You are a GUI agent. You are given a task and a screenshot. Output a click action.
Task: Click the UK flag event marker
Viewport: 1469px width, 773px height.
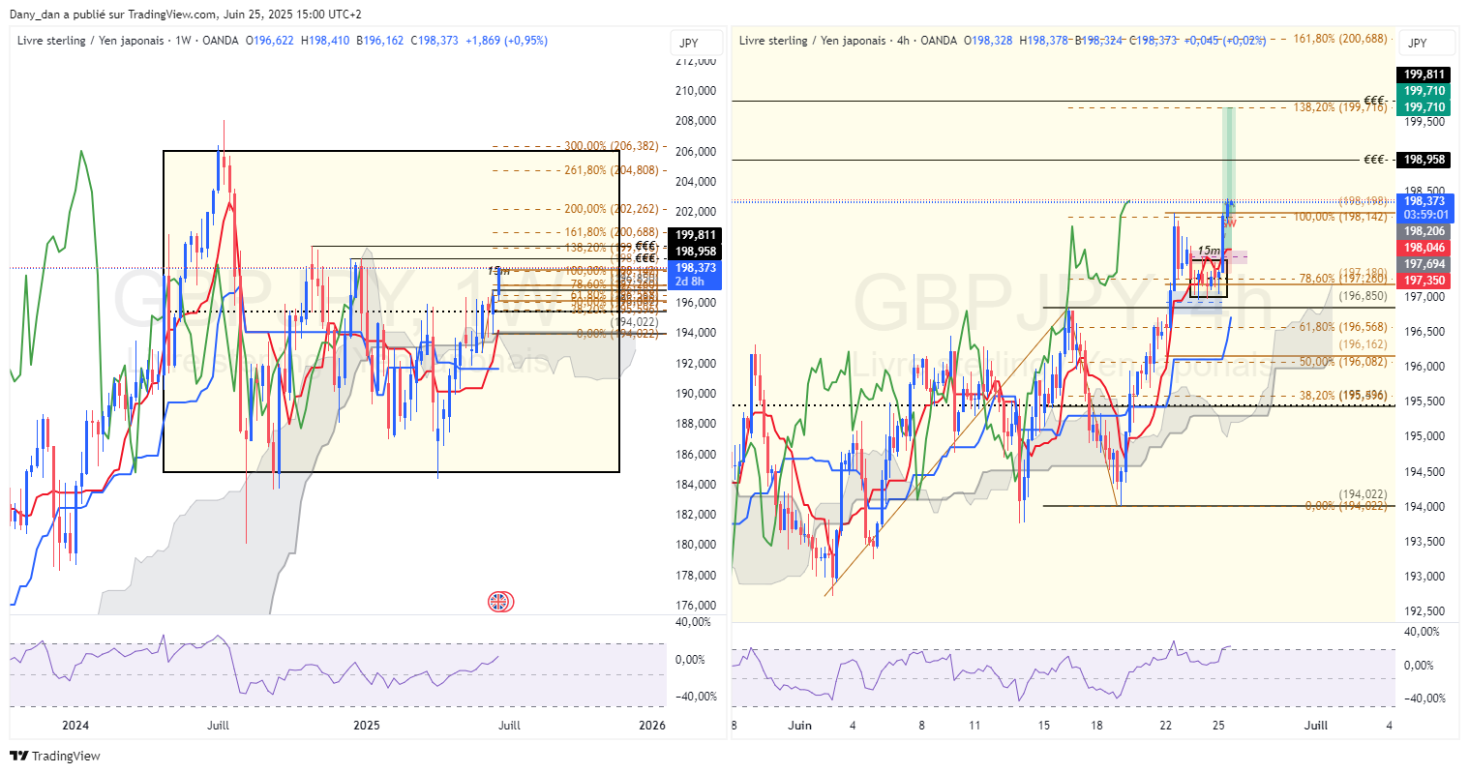[x=499, y=602]
